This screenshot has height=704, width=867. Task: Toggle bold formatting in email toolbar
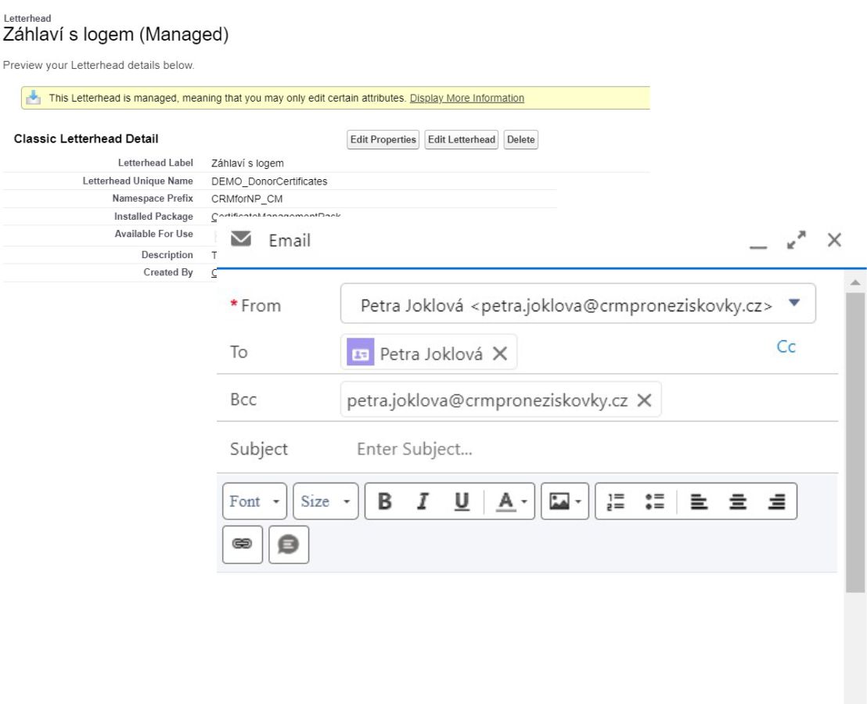[x=385, y=501]
